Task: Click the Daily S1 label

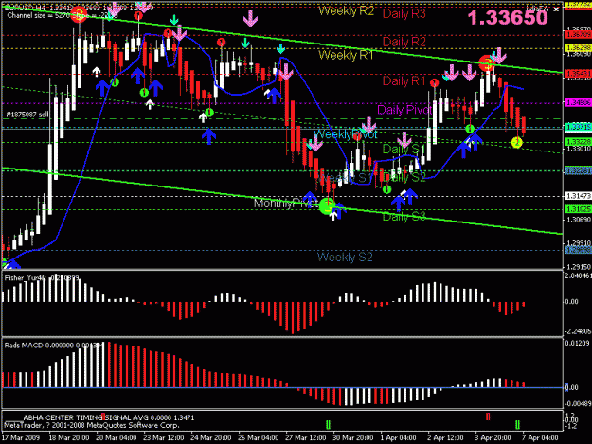Action: (x=404, y=149)
